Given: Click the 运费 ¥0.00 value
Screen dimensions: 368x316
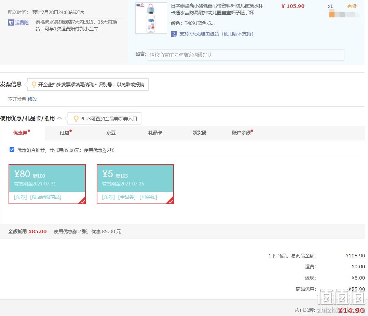Looking at the screenshot, I should (358, 267).
